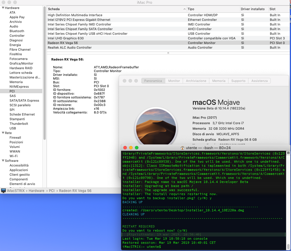Screen dimensions: 291x251
Task: Click PCI in the path bar
Action: (x=52, y=191)
